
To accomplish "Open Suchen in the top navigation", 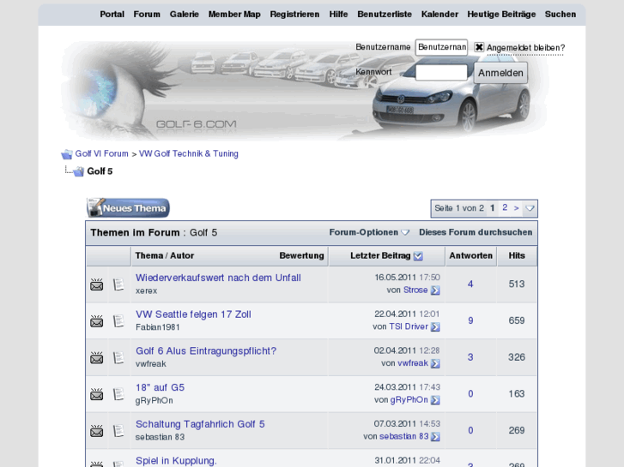I will [x=560, y=15].
